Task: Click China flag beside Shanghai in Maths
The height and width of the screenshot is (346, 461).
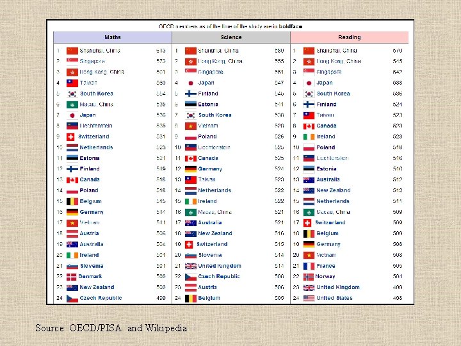Action: pos(72,51)
